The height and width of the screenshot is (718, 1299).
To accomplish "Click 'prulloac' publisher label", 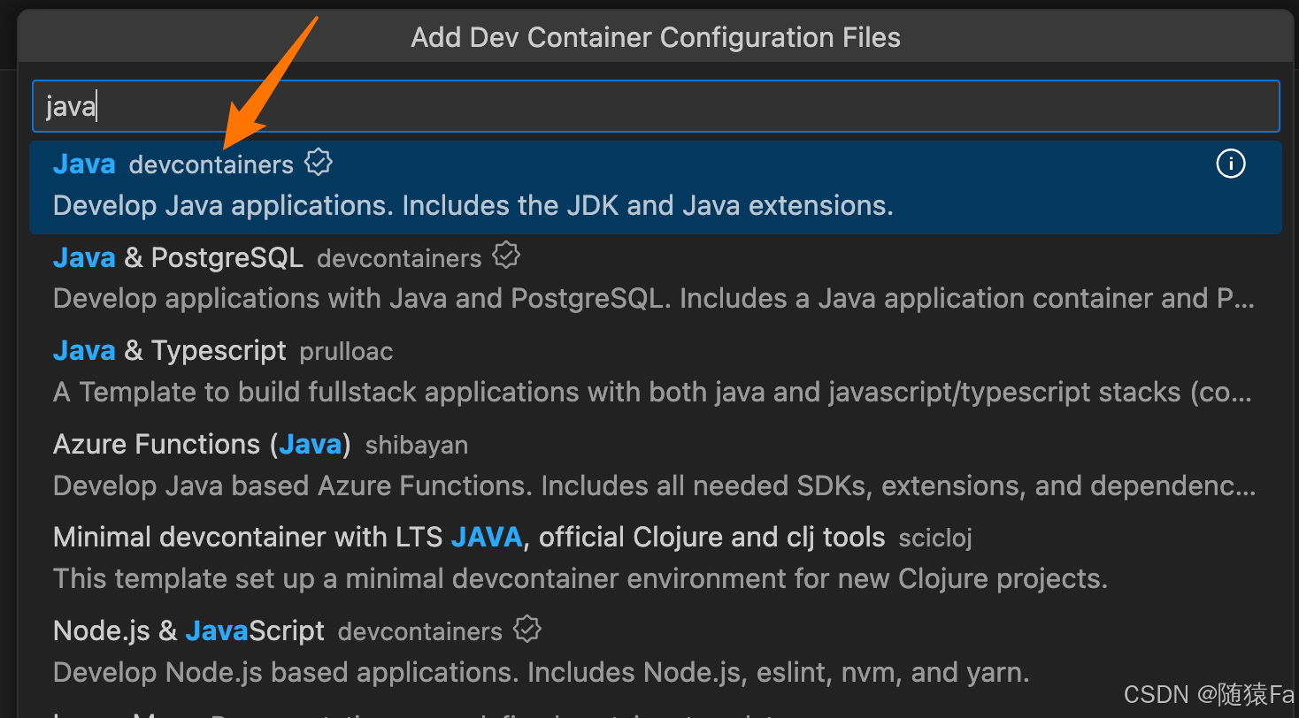I will [346, 352].
